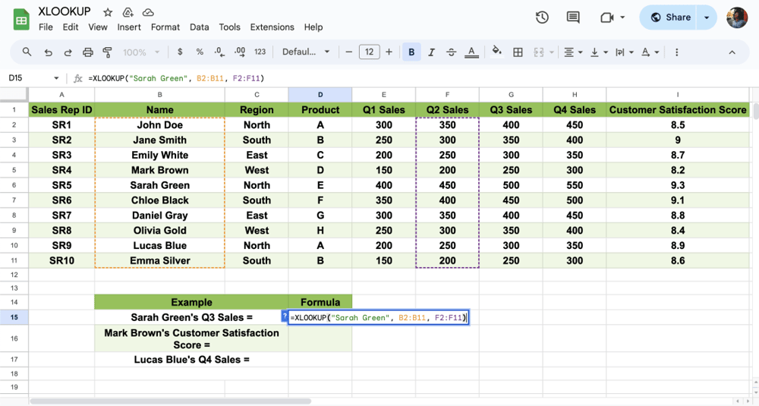This screenshot has height=406, width=759.
Task: Click the font size input field
Action: 369,52
